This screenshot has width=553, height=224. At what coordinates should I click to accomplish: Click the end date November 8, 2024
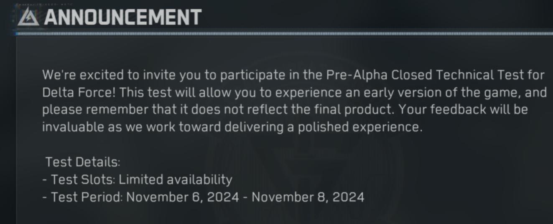click(308, 196)
